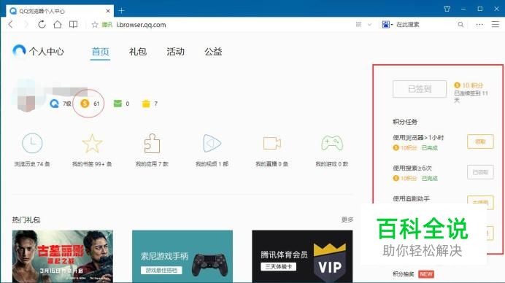Open the 古墓丽影 movie gift card
Viewport: 505px width, 283px height.
[63, 256]
